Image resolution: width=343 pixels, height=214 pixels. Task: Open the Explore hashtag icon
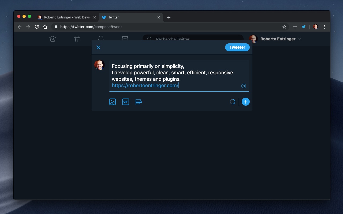(x=77, y=39)
